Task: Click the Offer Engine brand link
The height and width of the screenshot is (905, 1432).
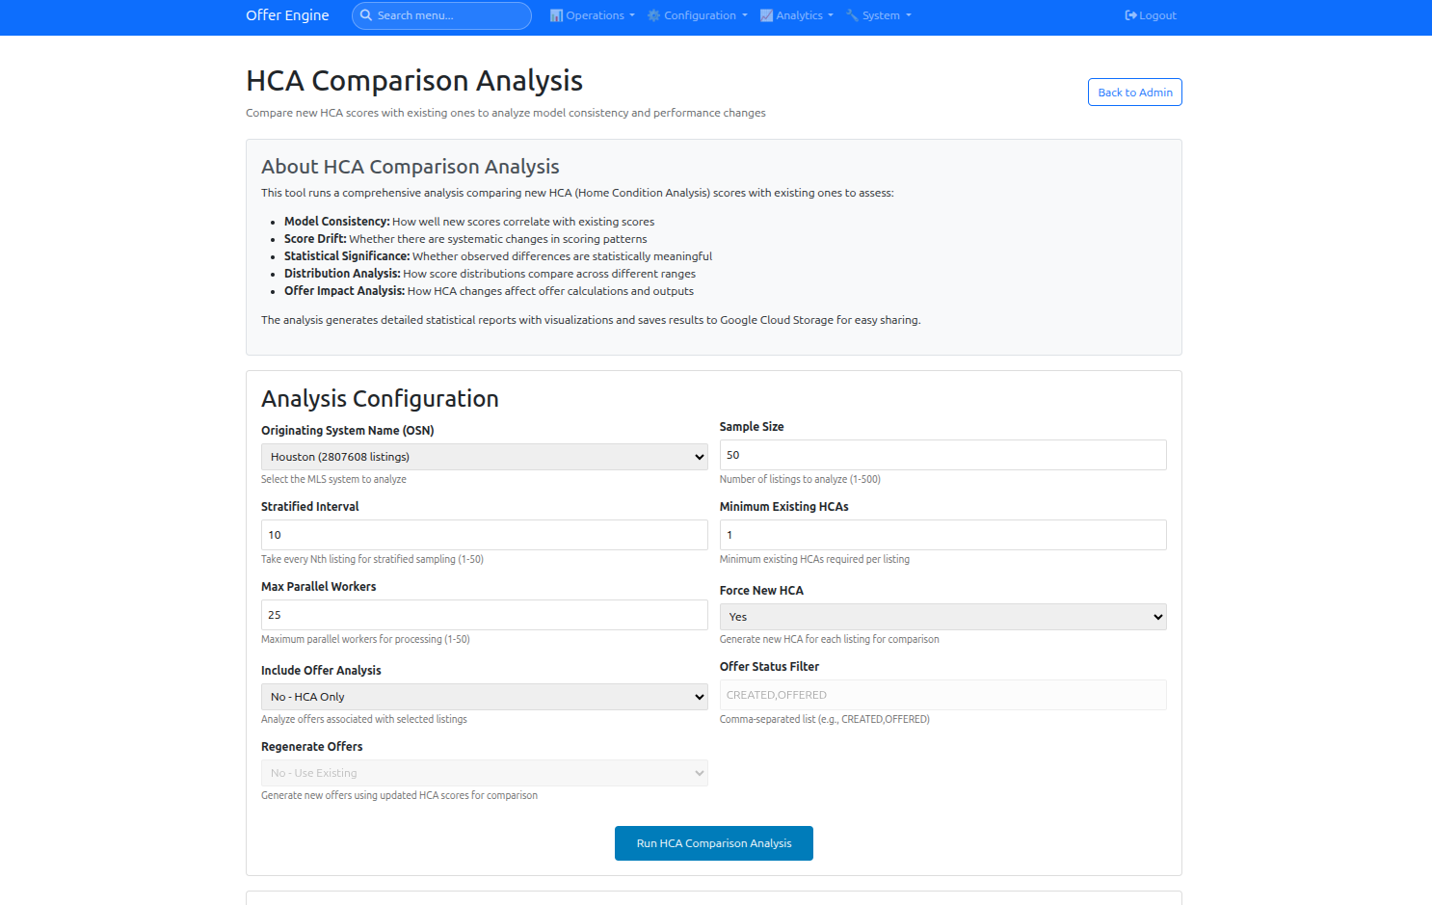Action: click(286, 15)
